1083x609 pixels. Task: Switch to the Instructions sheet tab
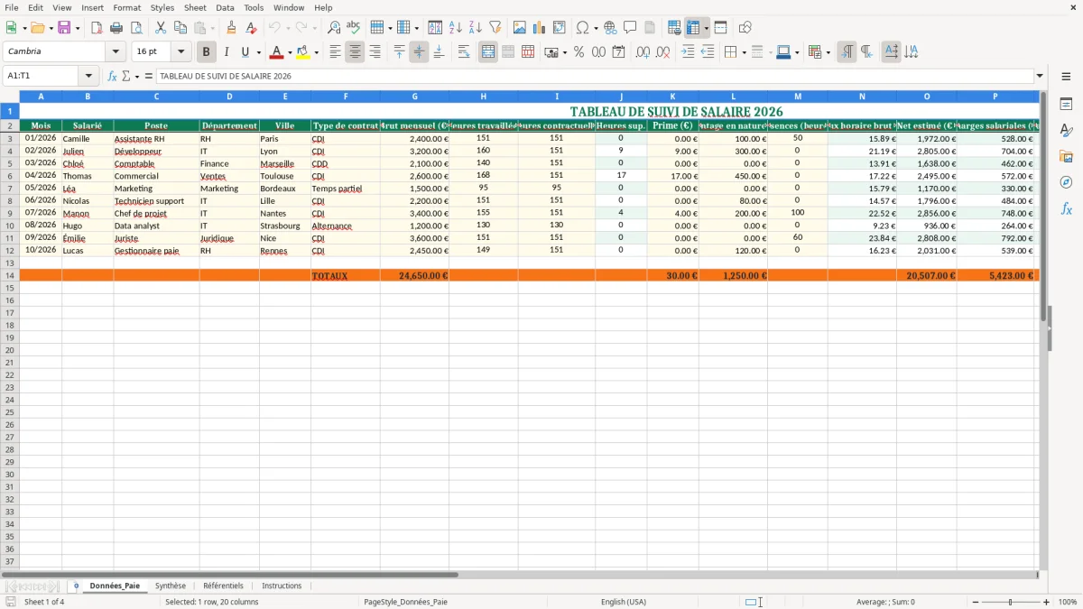point(282,586)
